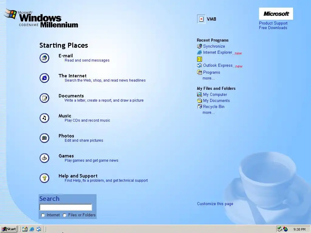Click the first system tray icon
The image size is (311, 233).
point(280,229)
